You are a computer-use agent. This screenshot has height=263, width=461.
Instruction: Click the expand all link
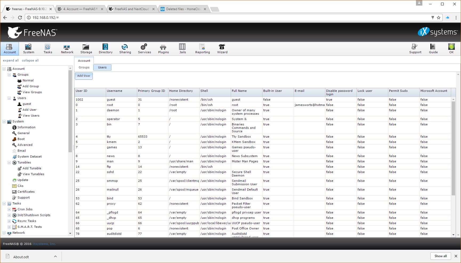coord(11,60)
